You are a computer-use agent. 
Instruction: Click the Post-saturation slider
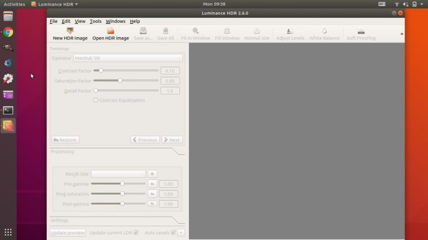[x=118, y=194]
